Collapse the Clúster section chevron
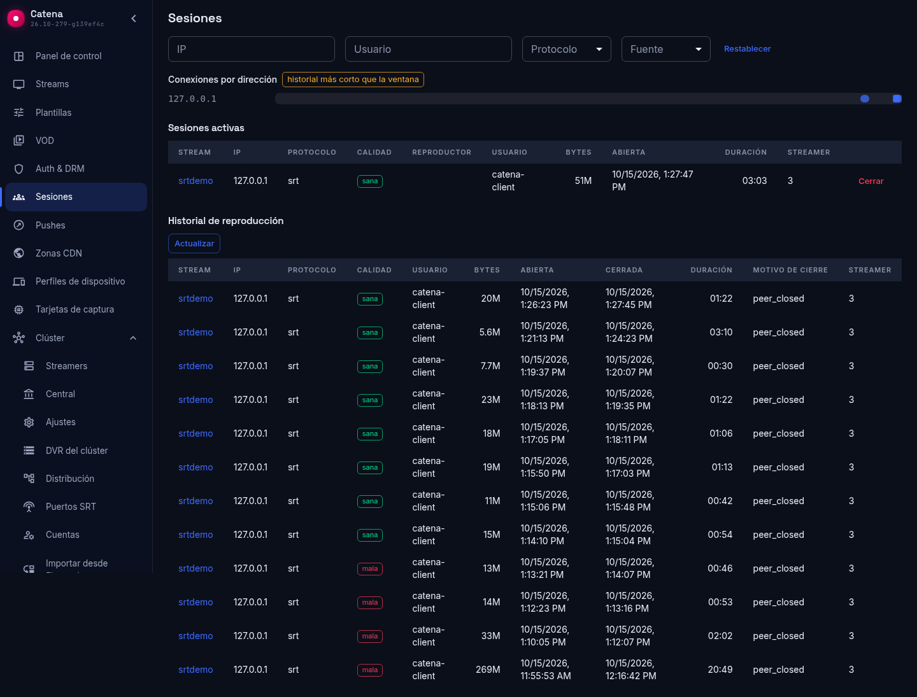917x697 pixels. tap(133, 338)
